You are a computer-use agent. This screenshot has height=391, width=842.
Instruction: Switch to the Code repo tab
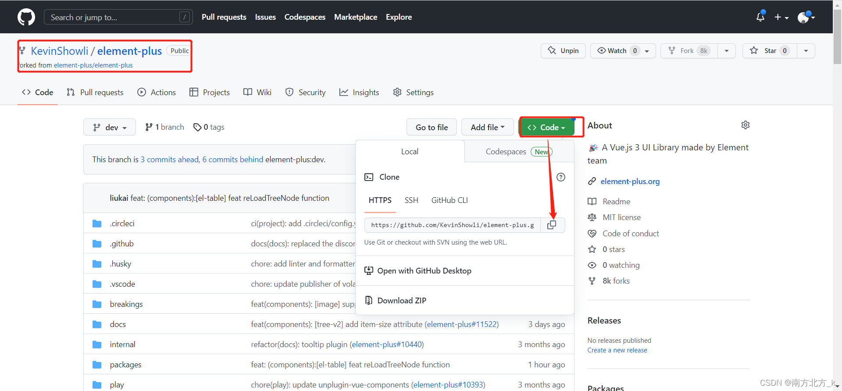[x=38, y=92]
